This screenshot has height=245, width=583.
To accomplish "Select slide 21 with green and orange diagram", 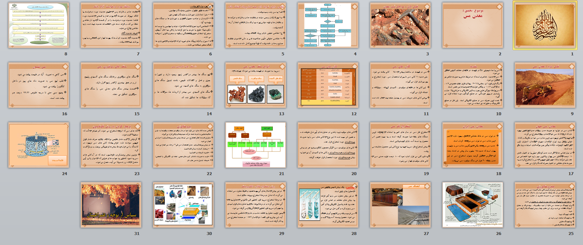I will click(256, 145).
